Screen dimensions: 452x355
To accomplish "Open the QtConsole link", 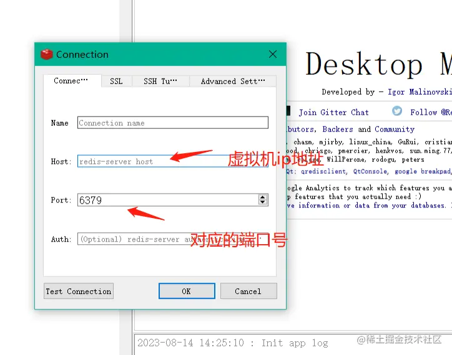I will [x=370, y=171].
